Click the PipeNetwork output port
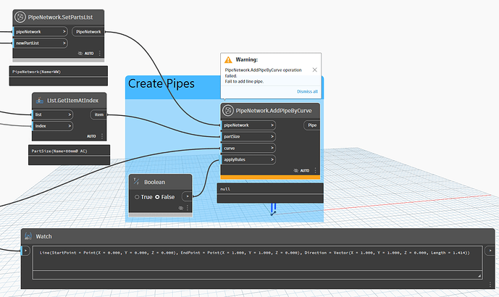This screenshot has height=297, width=499. point(88,32)
